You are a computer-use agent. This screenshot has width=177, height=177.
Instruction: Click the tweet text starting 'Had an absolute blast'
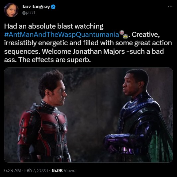click(x=88, y=43)
